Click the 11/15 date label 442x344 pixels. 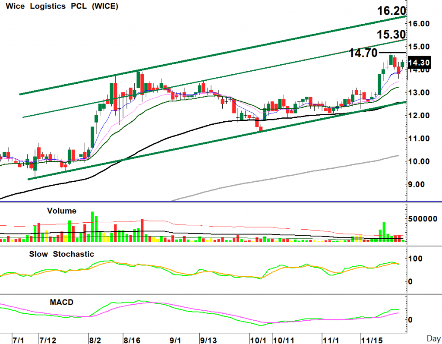click(x=372, y=340)
